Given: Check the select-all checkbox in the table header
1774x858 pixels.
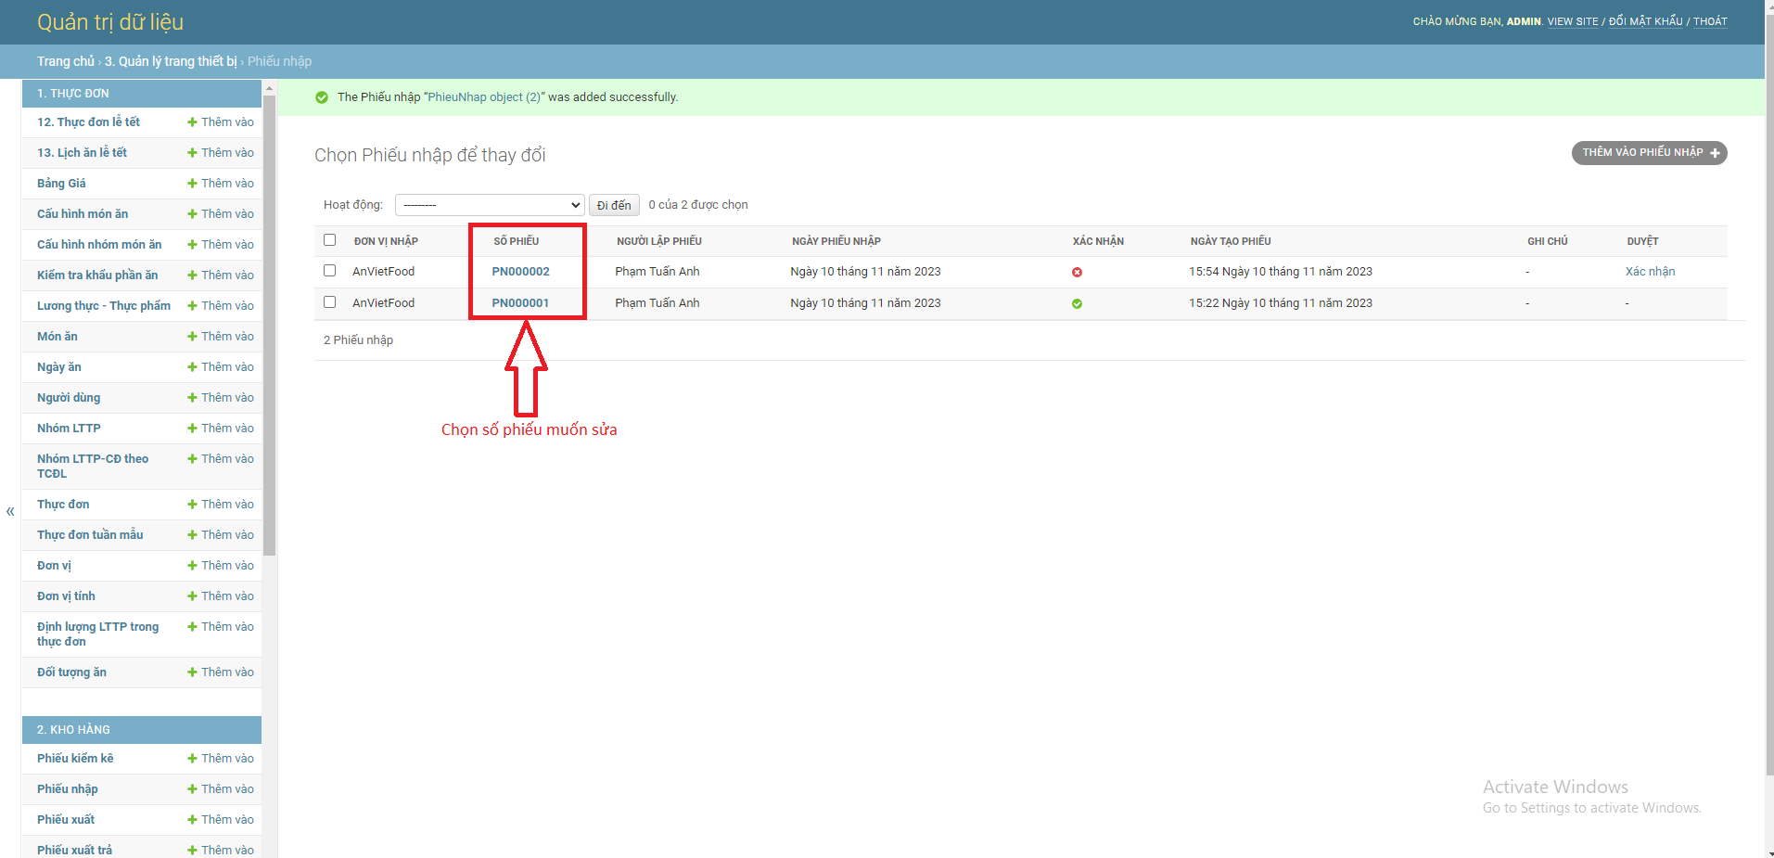Looking at the screenshot, I should 329,239.
